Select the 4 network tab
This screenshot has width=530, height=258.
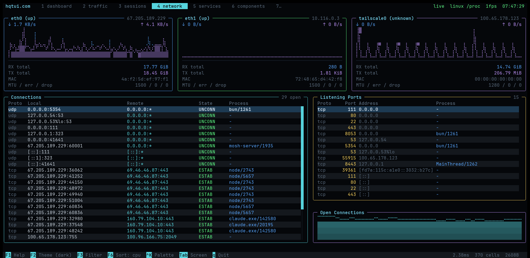(x=170, y=6)
